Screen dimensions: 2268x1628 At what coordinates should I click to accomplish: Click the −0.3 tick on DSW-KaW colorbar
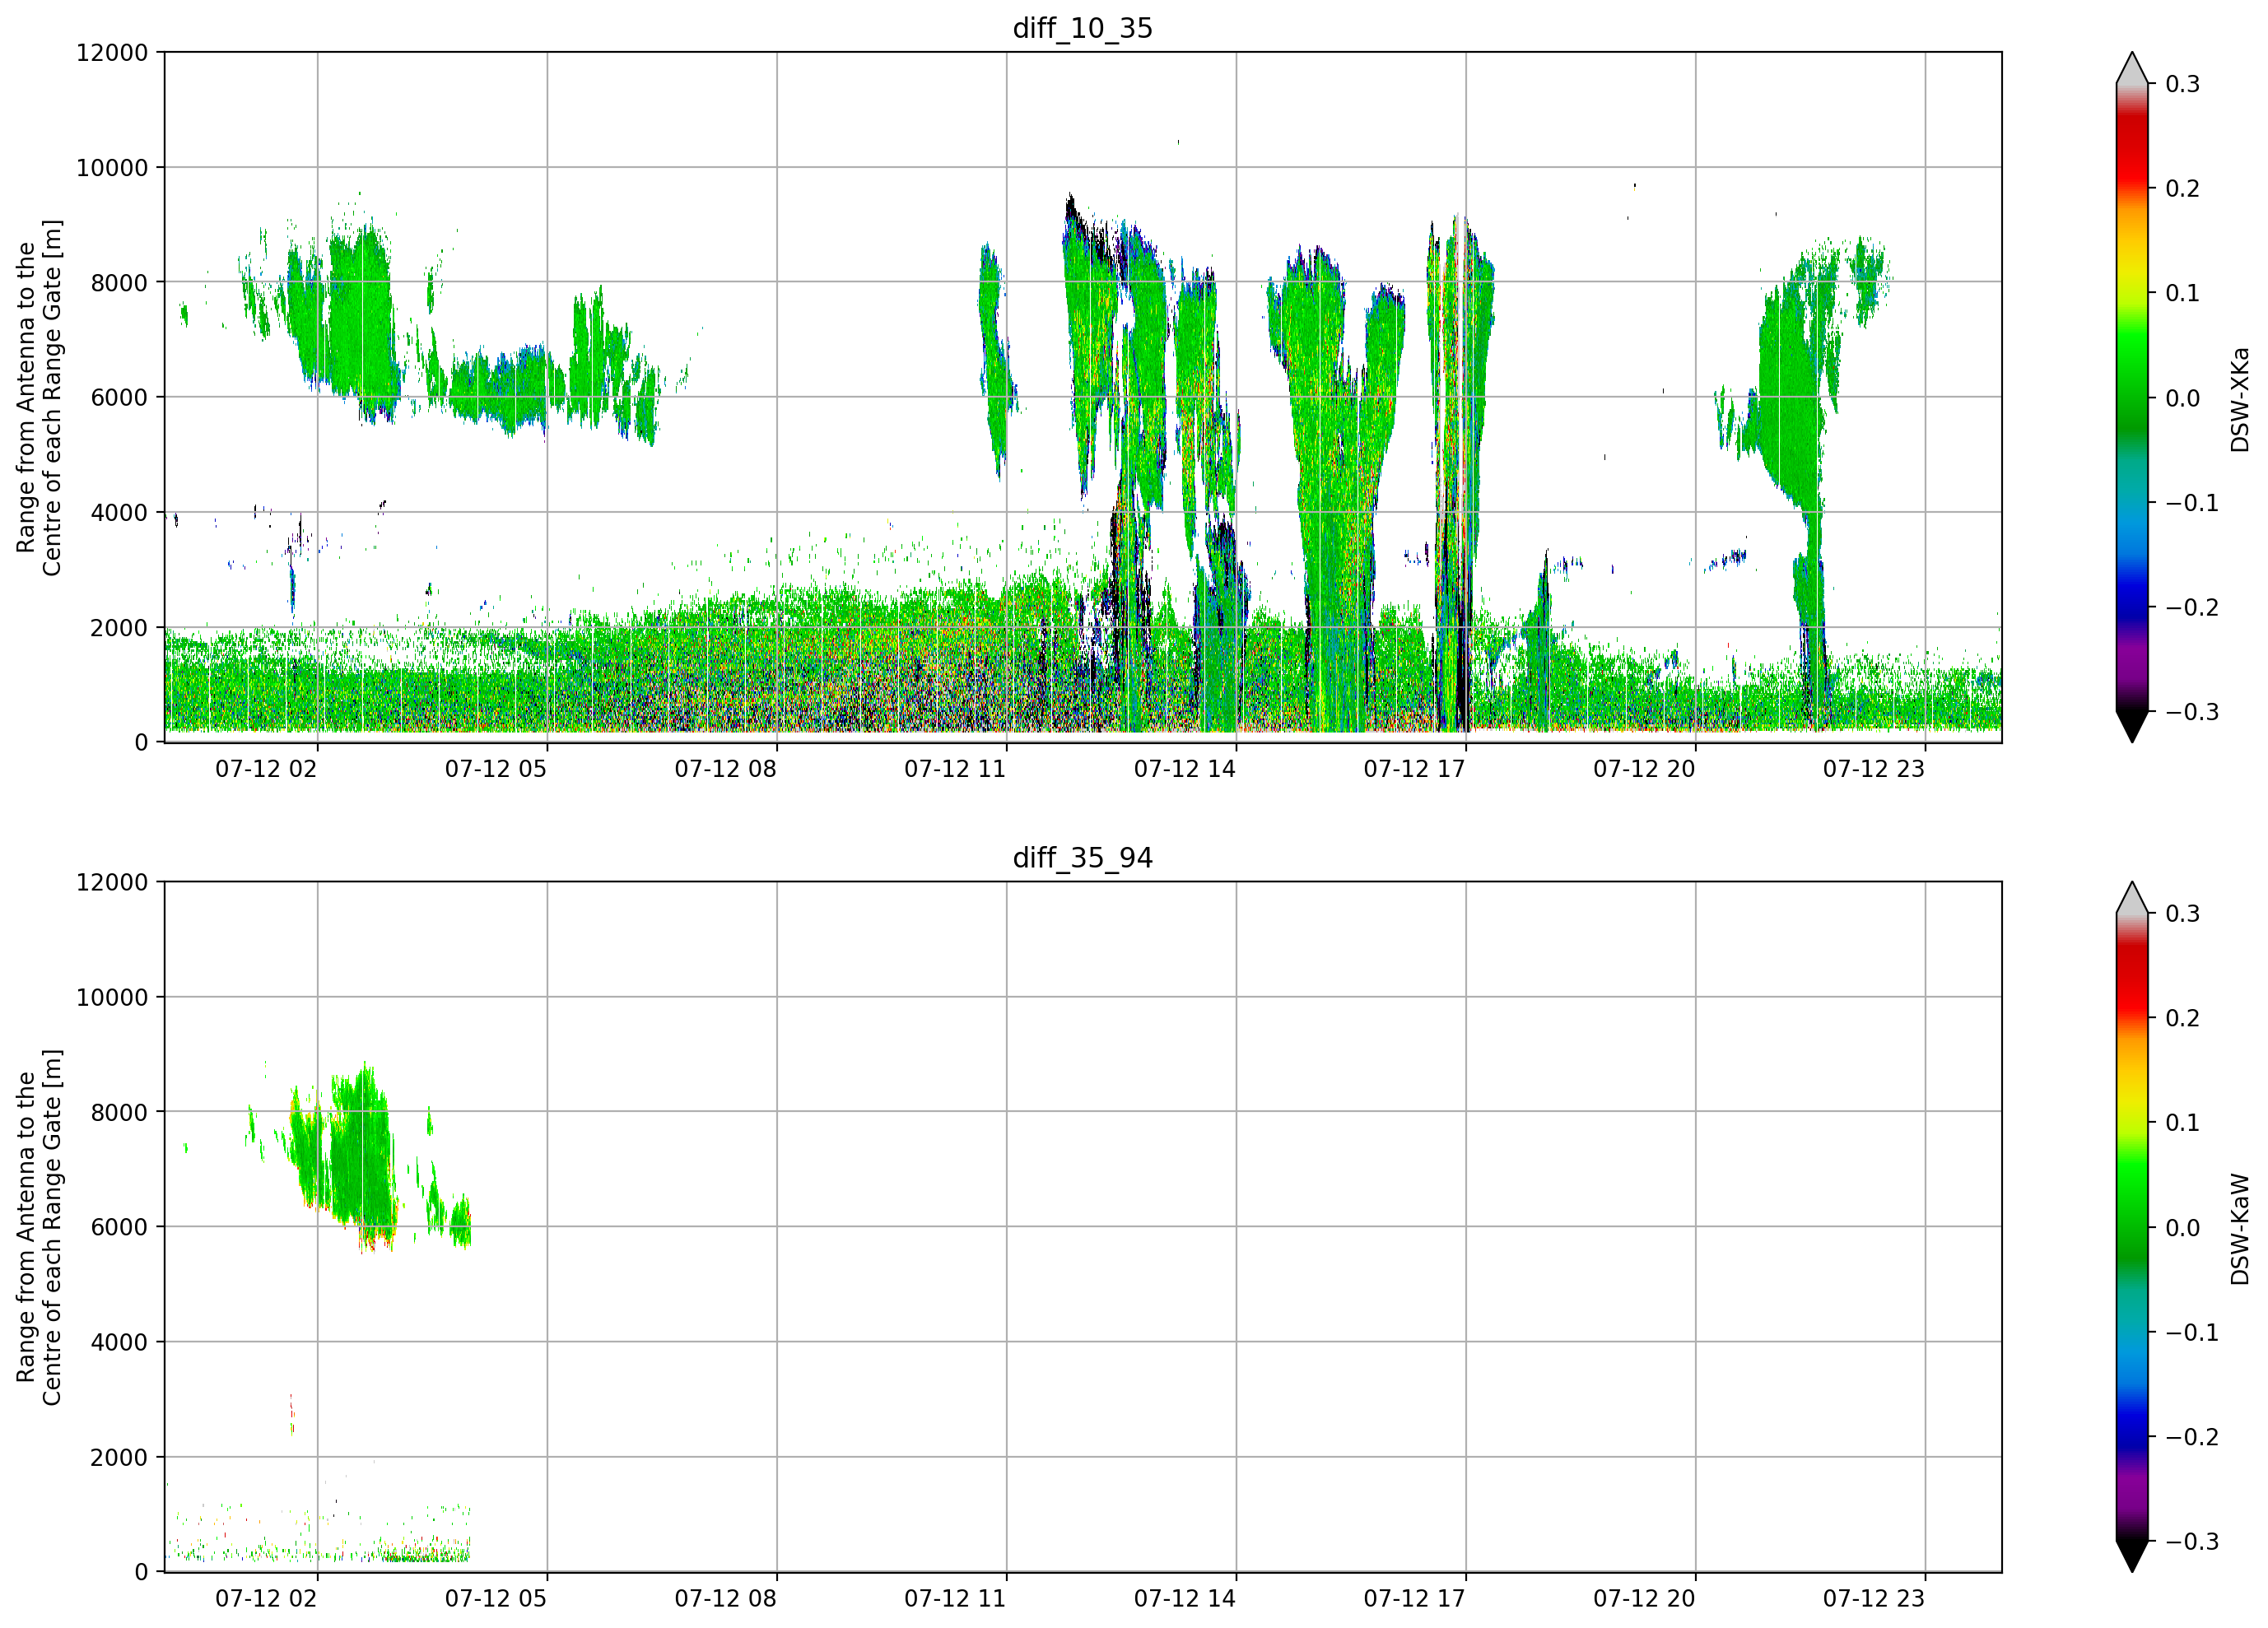(x=2192, y=1542)
